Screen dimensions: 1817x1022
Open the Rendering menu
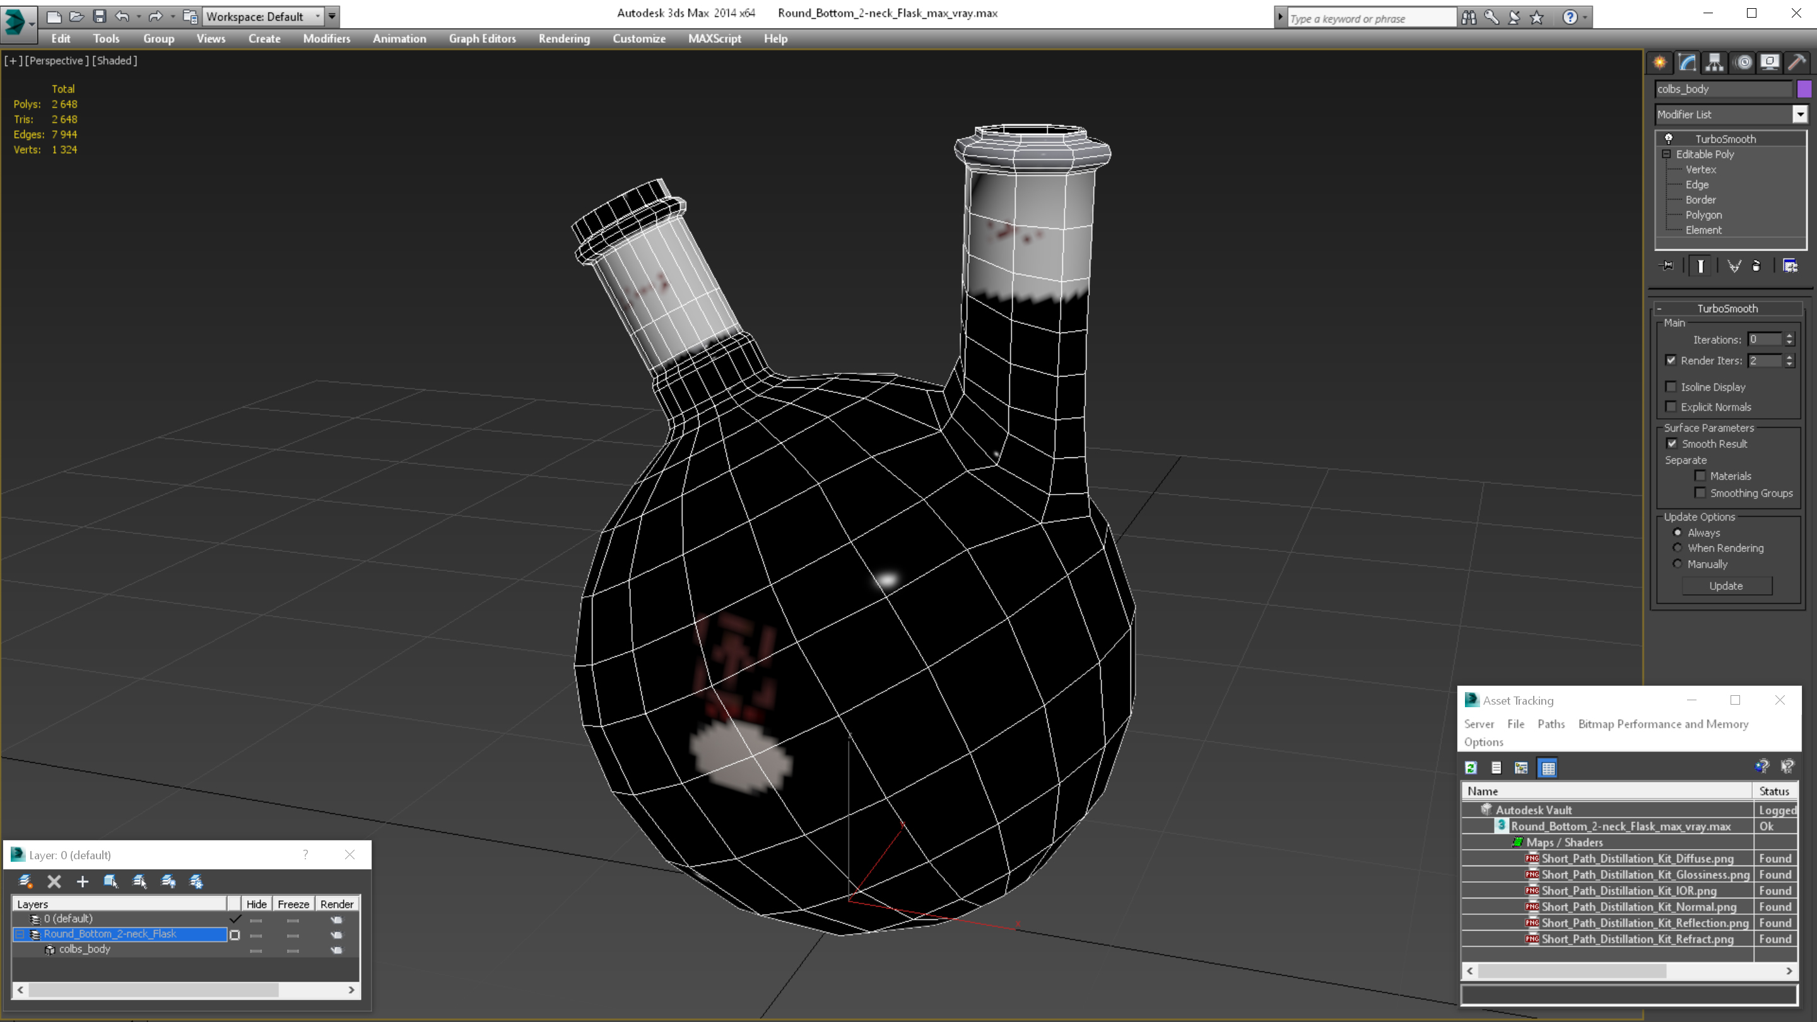pyautogui.click(x=563, y=38)
